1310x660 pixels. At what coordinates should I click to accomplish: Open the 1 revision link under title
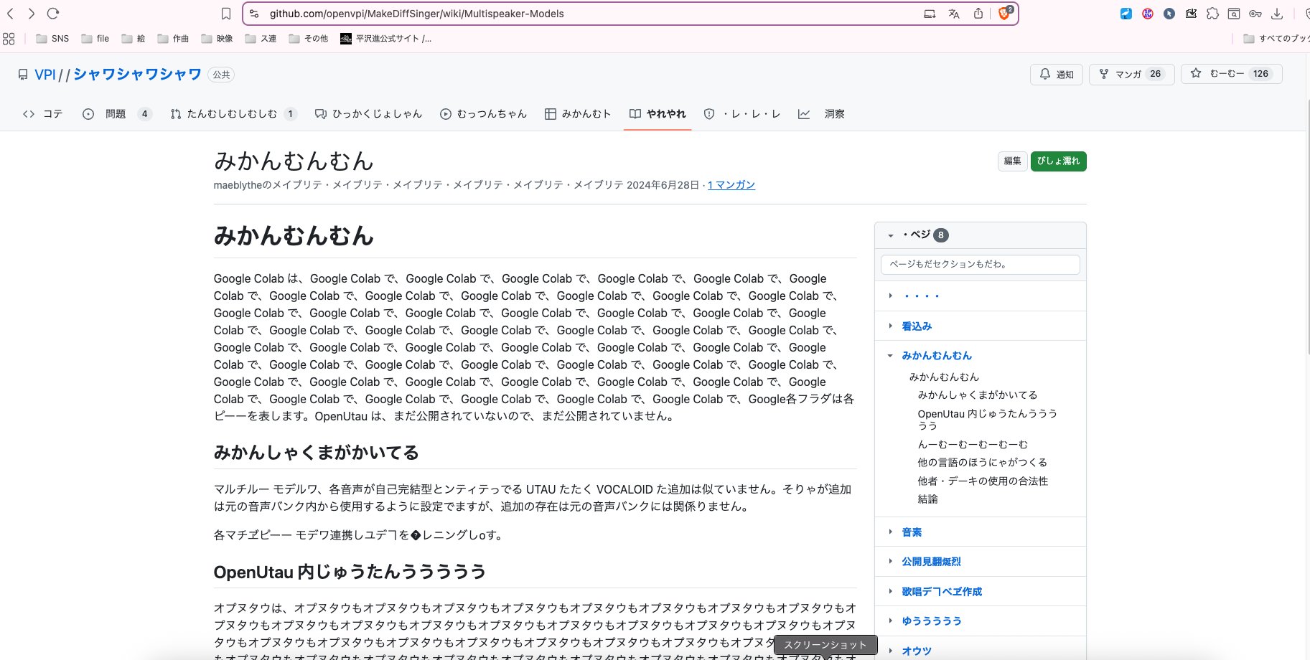[731, 185]
